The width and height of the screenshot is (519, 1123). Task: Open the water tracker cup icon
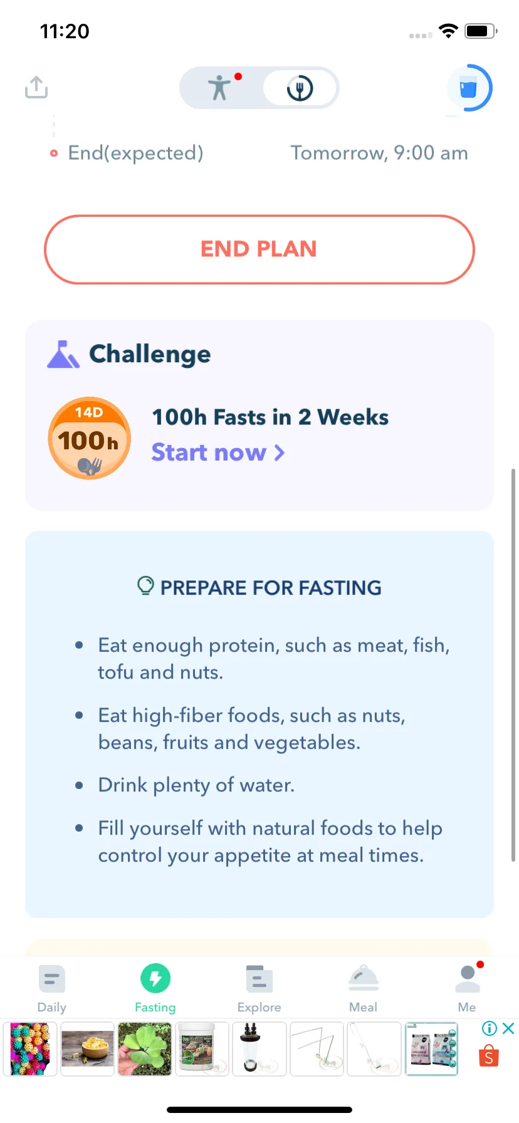click(469, 88)
